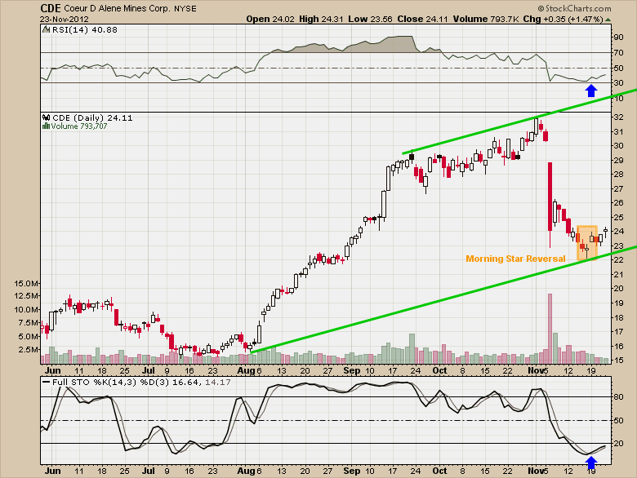Click the 23-Nov-2012 date label
This screenshot has width=637, height=478.
[65, 19]
